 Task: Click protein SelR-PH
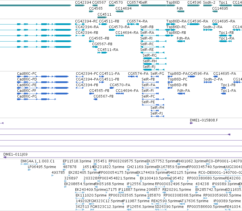pos(155,111)
